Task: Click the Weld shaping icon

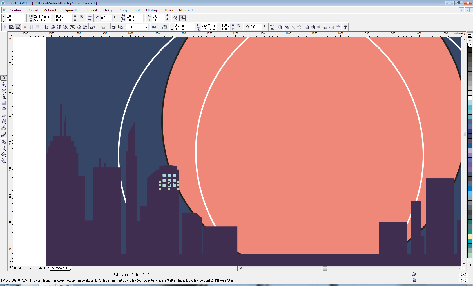Action: pos(307,27)
